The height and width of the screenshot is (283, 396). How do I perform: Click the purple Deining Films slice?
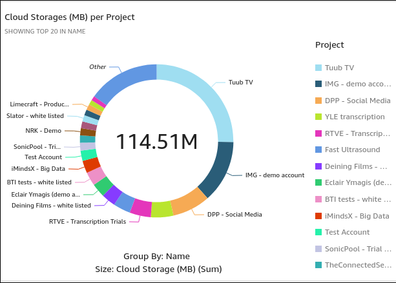coord(112,195)
